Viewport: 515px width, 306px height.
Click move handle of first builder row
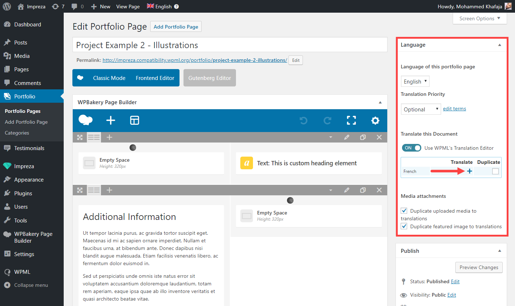click(x=80, y=137)
